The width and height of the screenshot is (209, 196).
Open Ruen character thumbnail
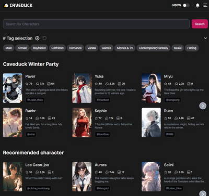point(151,123)
